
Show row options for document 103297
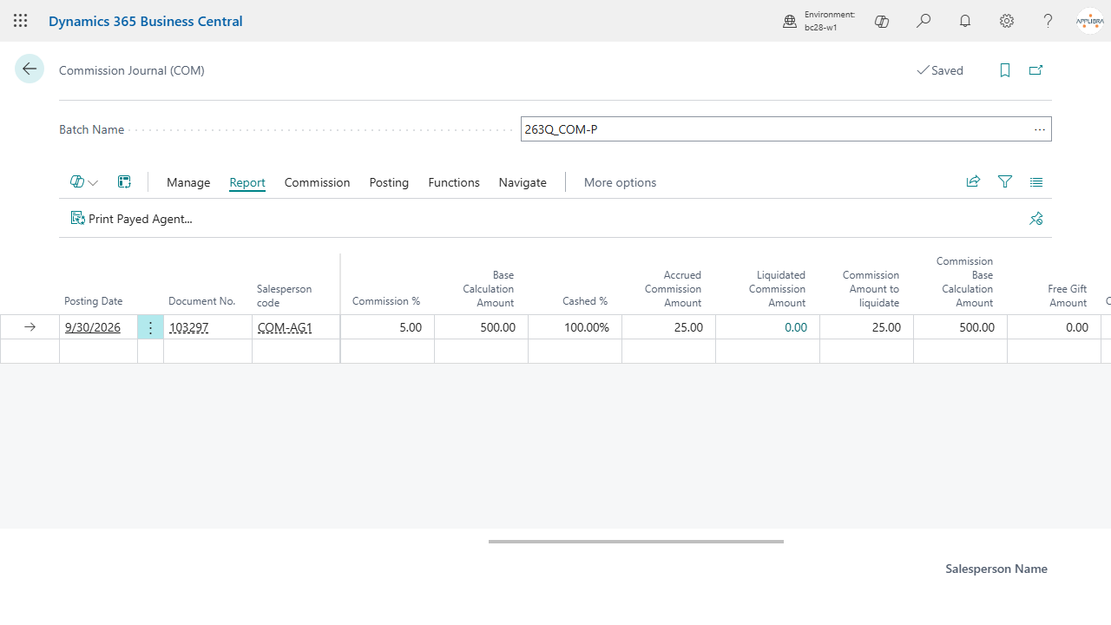[150, 327]
